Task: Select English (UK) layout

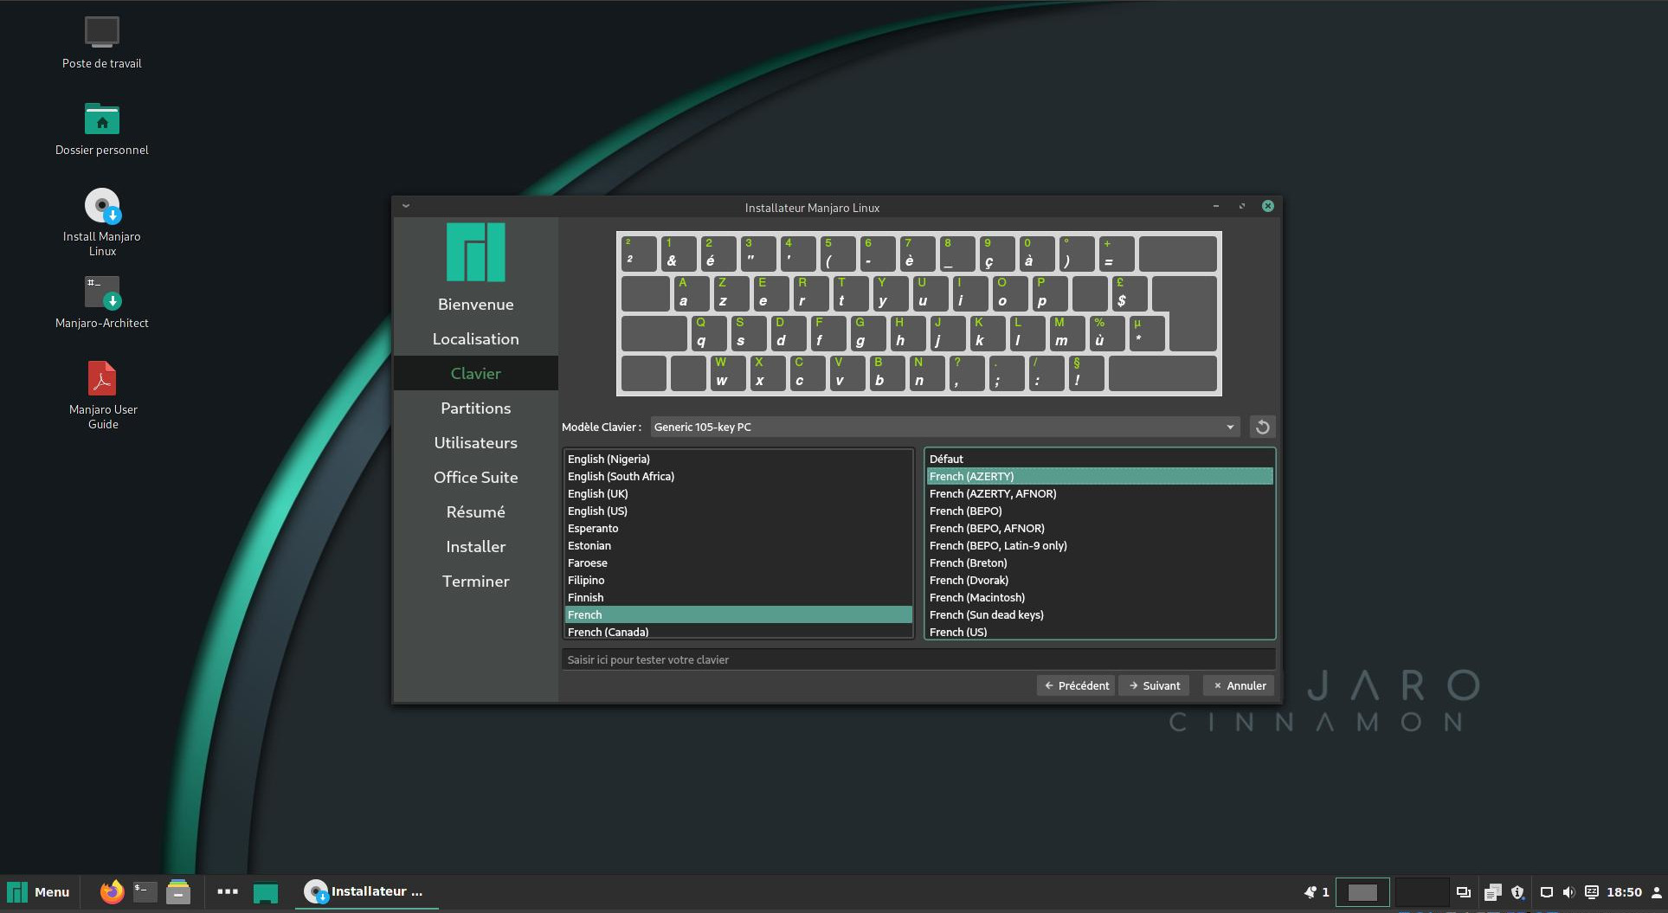Action: point(738,493)
